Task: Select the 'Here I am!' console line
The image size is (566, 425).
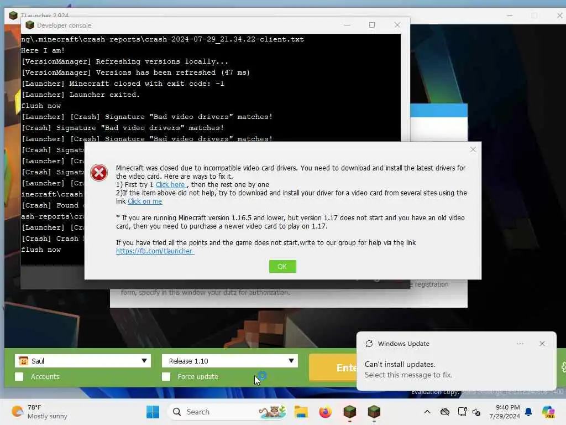Action: 43,50
